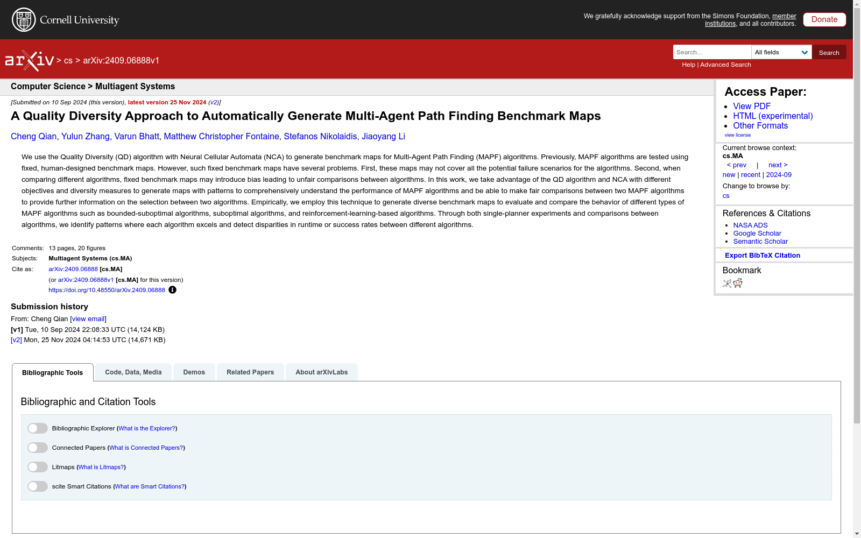Click the Search button

(x=829, y=52)
